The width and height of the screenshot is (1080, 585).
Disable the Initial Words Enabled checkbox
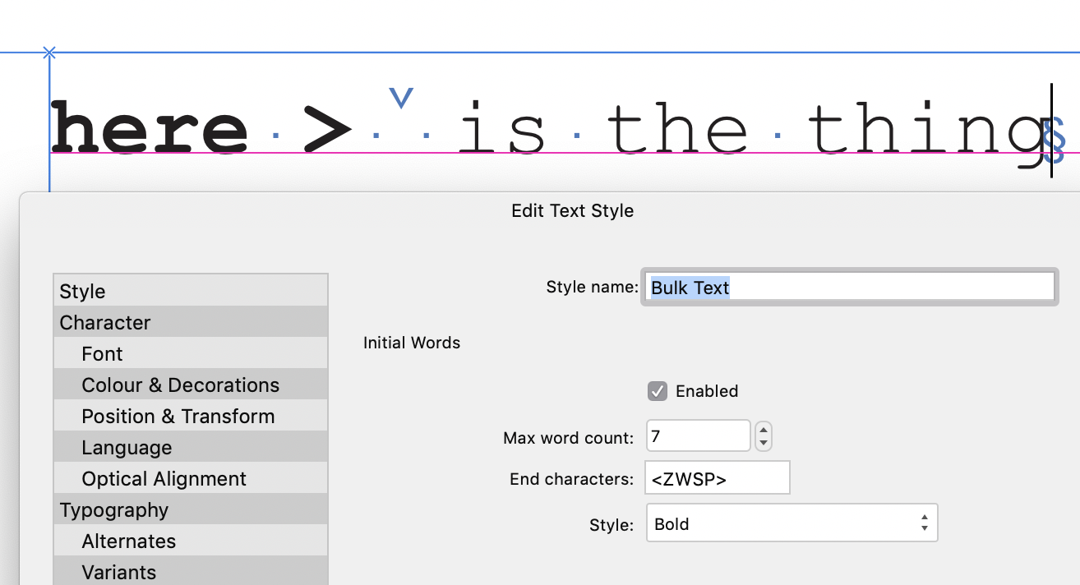tap(657, 391)
